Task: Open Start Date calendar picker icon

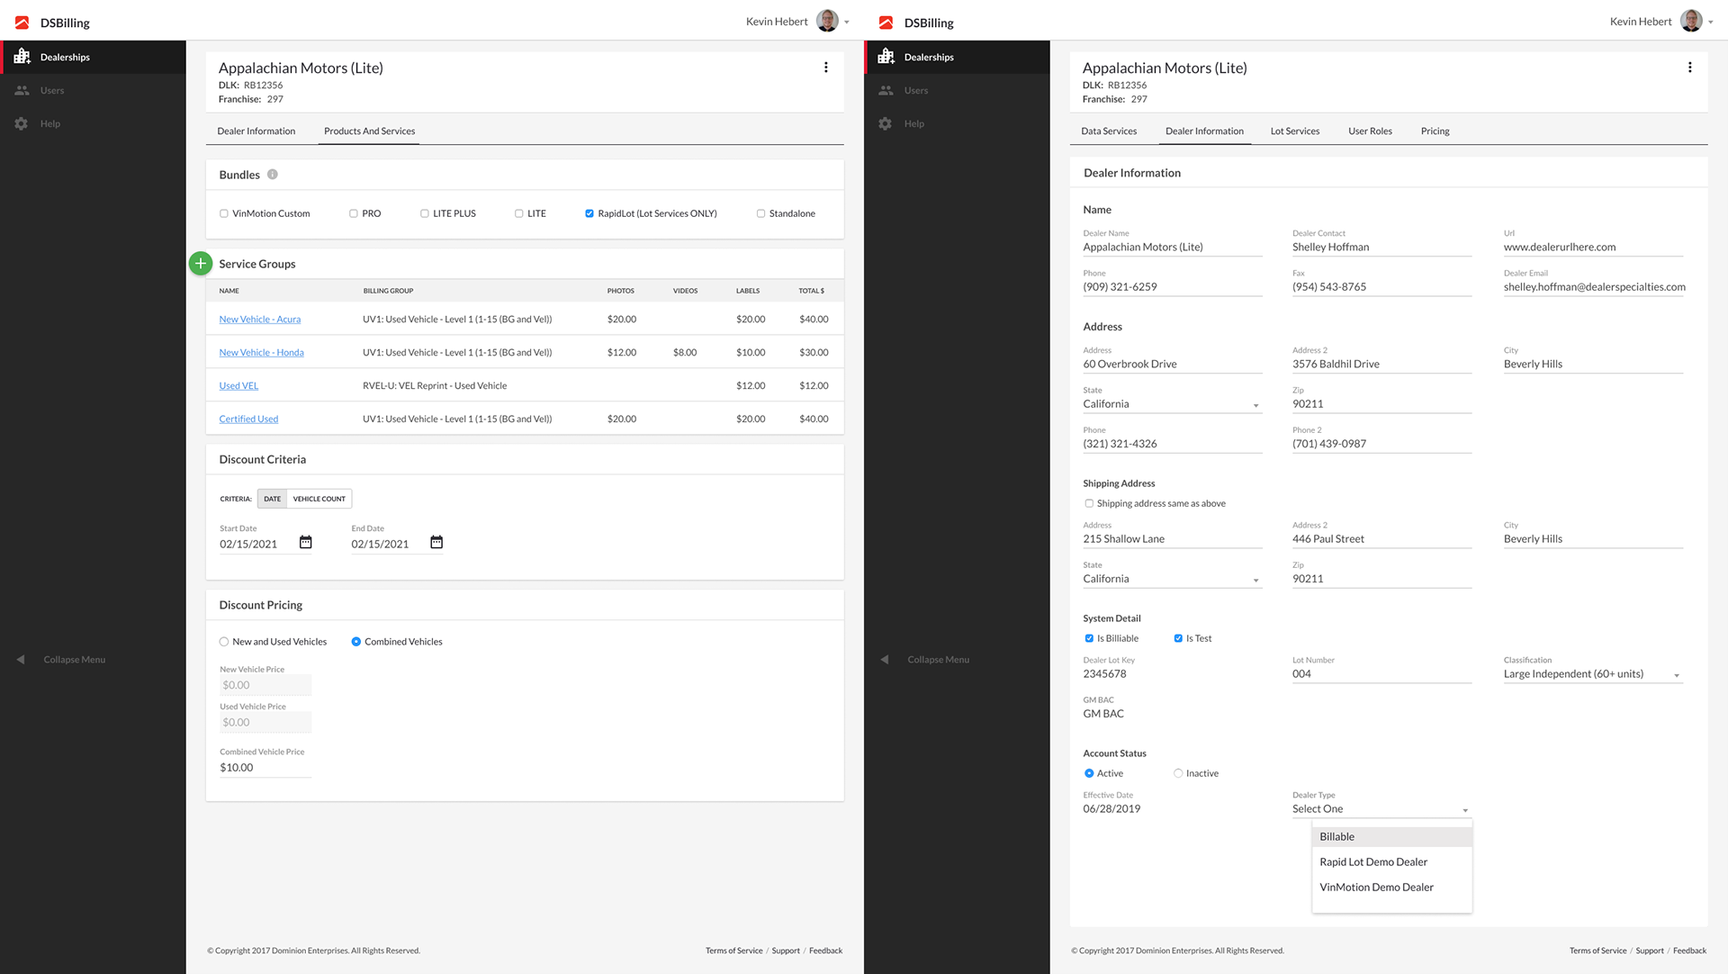Action: pos(306,542)
